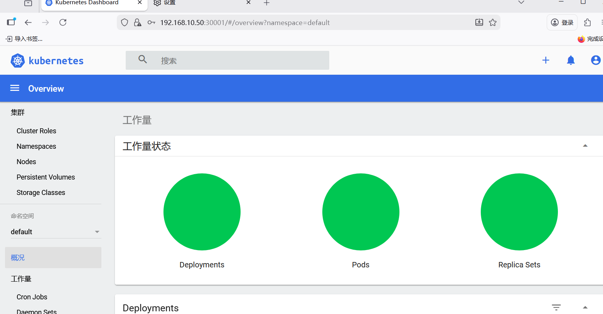
Task: Click 工作量 workloads sidebar heading
Action: [x=21, y=279]
